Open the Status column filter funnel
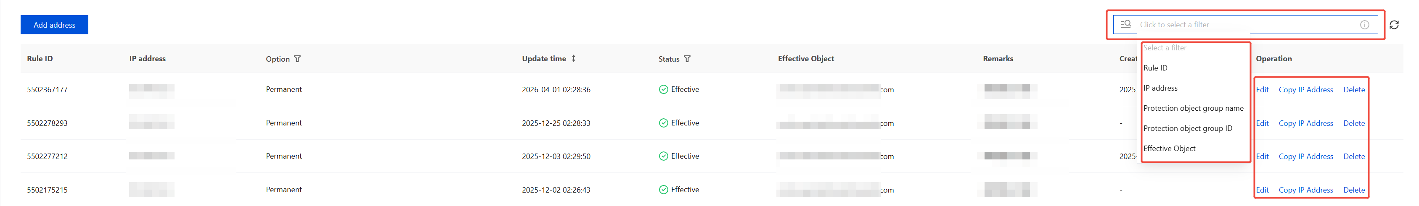Image resolution: width=1419 pixels, height=206 pixels. pyautogui.click(x=687, y=59)
